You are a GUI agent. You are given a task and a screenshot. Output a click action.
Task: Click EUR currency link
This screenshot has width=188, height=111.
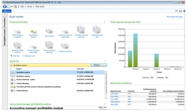(x=129, y=97)
